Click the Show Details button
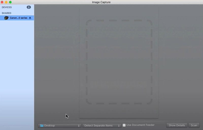 (x=177, y=125)
